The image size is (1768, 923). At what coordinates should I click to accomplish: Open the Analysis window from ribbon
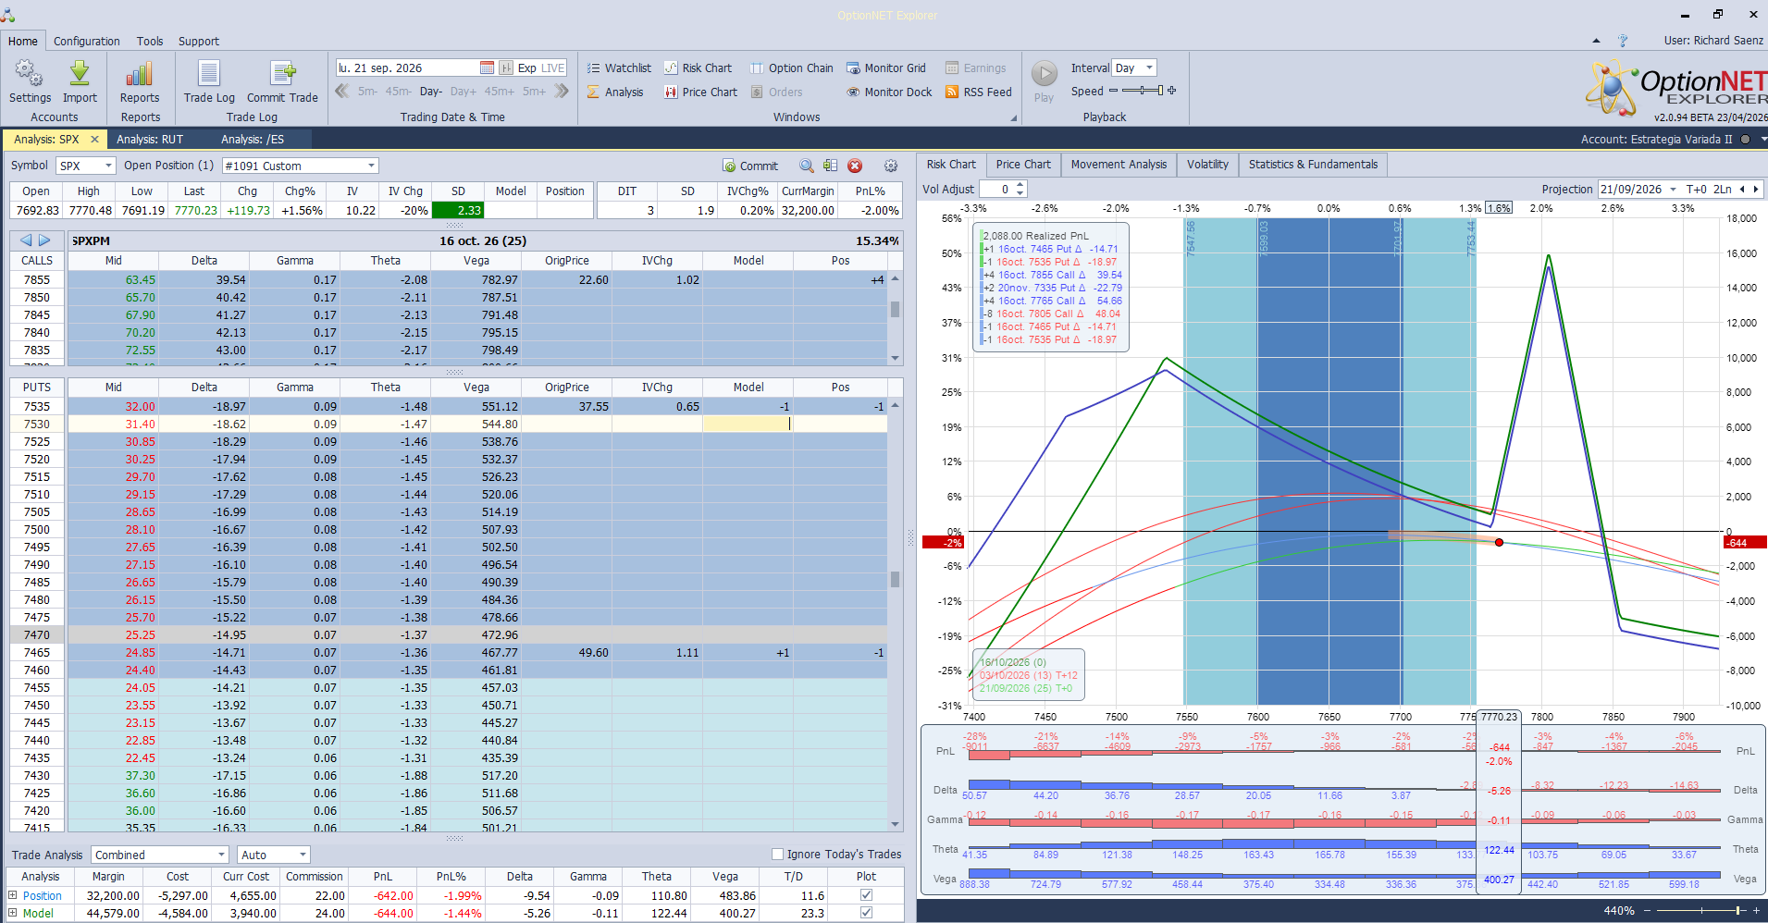615,92
